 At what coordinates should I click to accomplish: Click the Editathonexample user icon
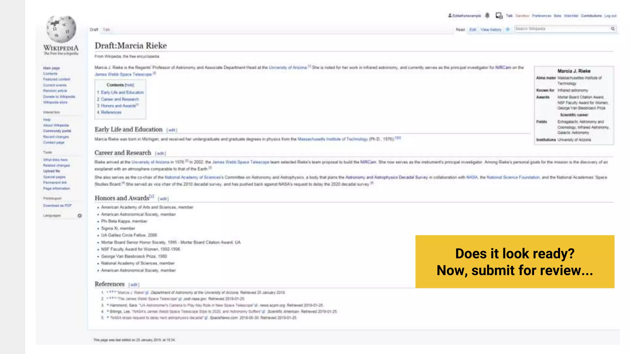[x=450, y=15]
